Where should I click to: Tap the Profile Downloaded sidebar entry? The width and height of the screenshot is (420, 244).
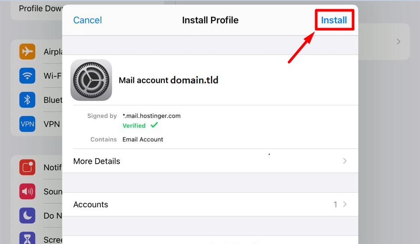pos(39,9)
